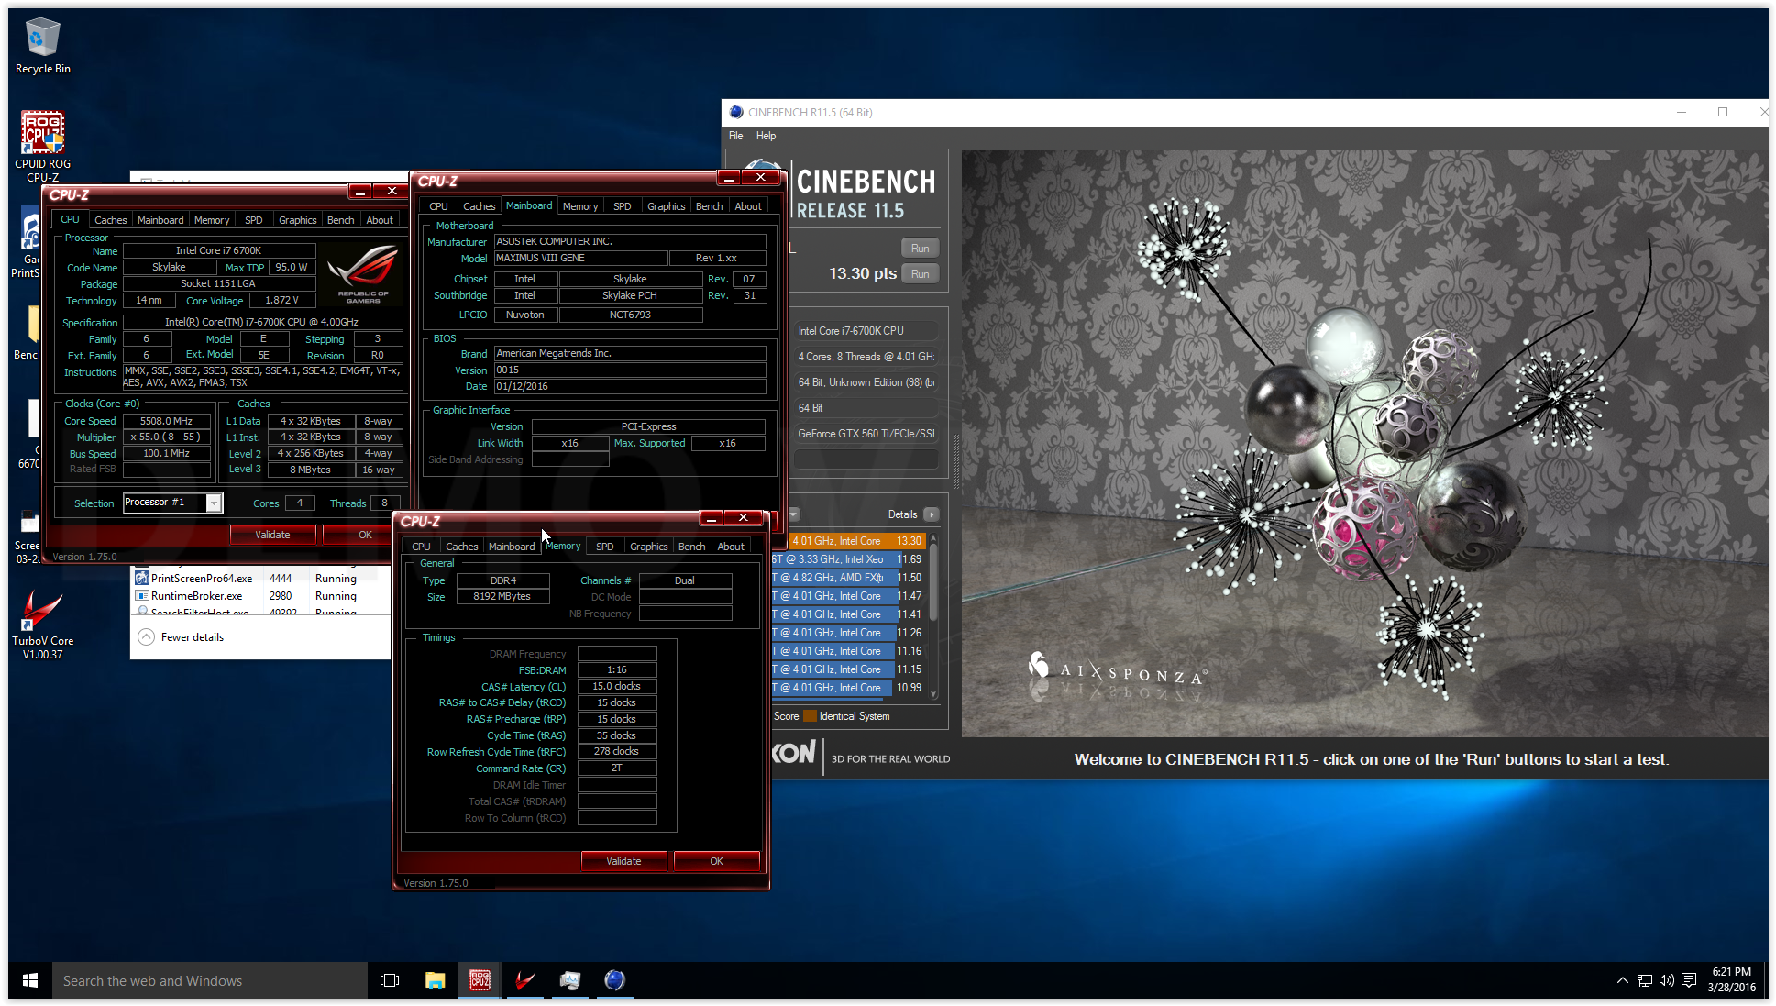Open the Recycle Bin desktop icon

[42, 46]
